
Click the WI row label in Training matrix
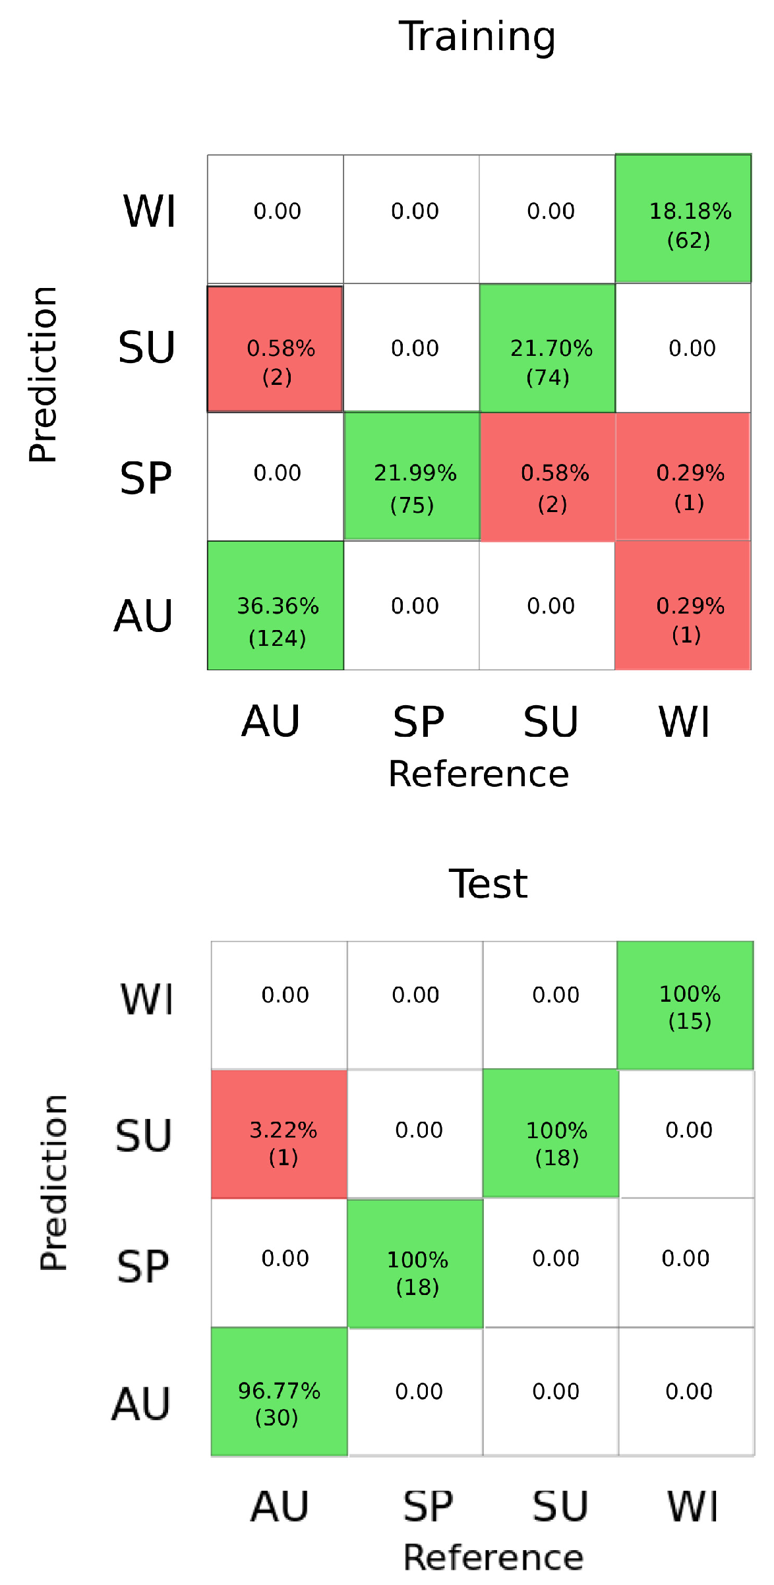tap(150, 212)
